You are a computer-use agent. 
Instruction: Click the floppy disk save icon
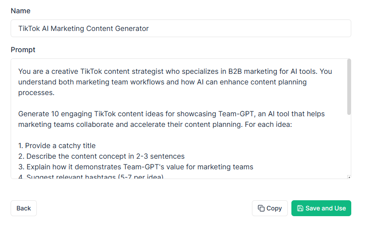[x=300, y=208]
